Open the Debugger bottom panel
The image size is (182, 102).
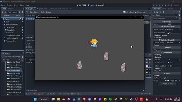(38, 94)
